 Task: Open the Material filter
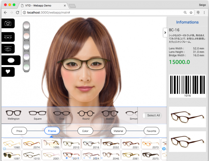[118, 131]
